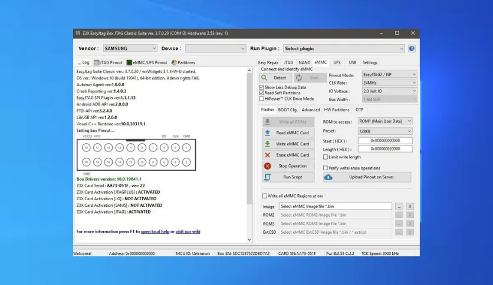The image size is (493, 285).
Task: Open the HW Partitions sub-tab
Action: pyautogui.click(x=336, y=110)
